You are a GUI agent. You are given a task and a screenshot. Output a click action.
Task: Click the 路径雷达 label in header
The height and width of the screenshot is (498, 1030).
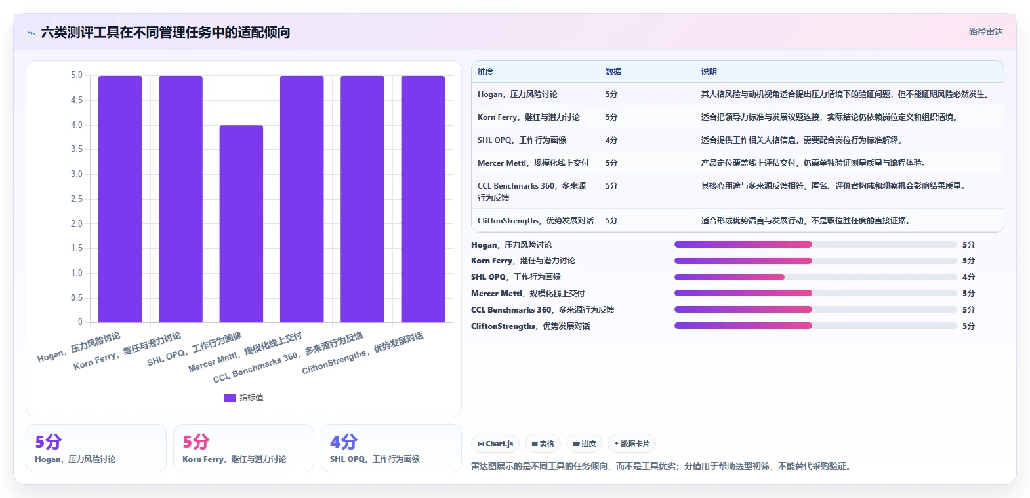pos(985,31)
